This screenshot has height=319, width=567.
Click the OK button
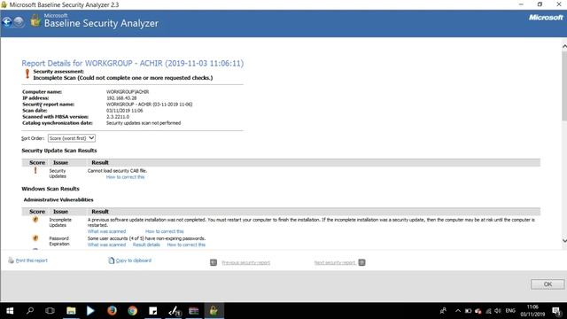coord(548,284)
